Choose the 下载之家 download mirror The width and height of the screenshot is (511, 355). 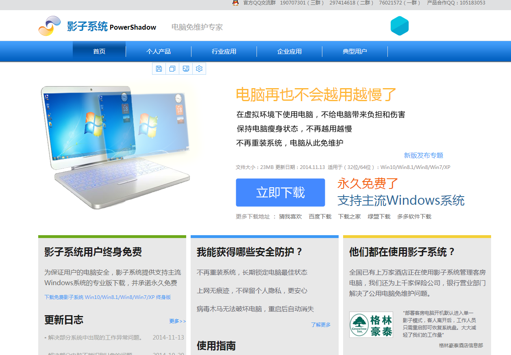350,216
